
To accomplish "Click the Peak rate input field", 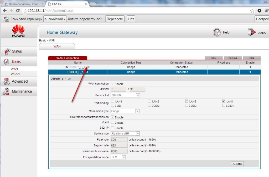I will [x=119, y=140].
